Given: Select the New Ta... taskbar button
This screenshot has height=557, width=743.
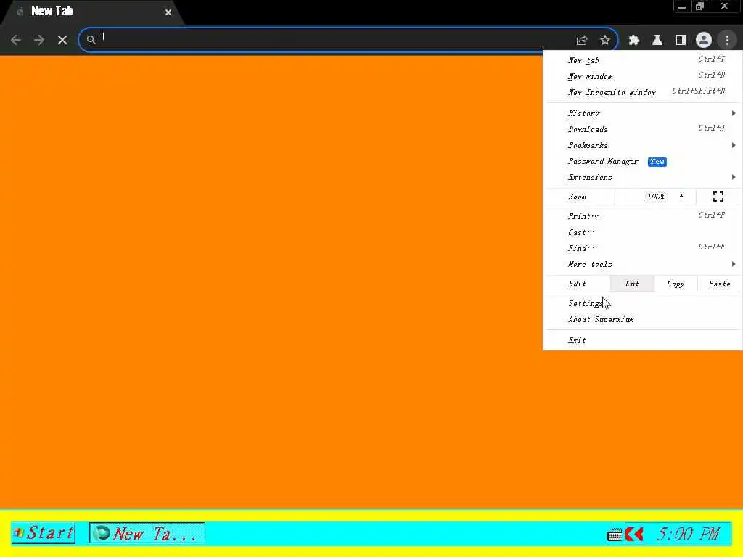Looking at the screenshot, I should [x=147, y=533].
